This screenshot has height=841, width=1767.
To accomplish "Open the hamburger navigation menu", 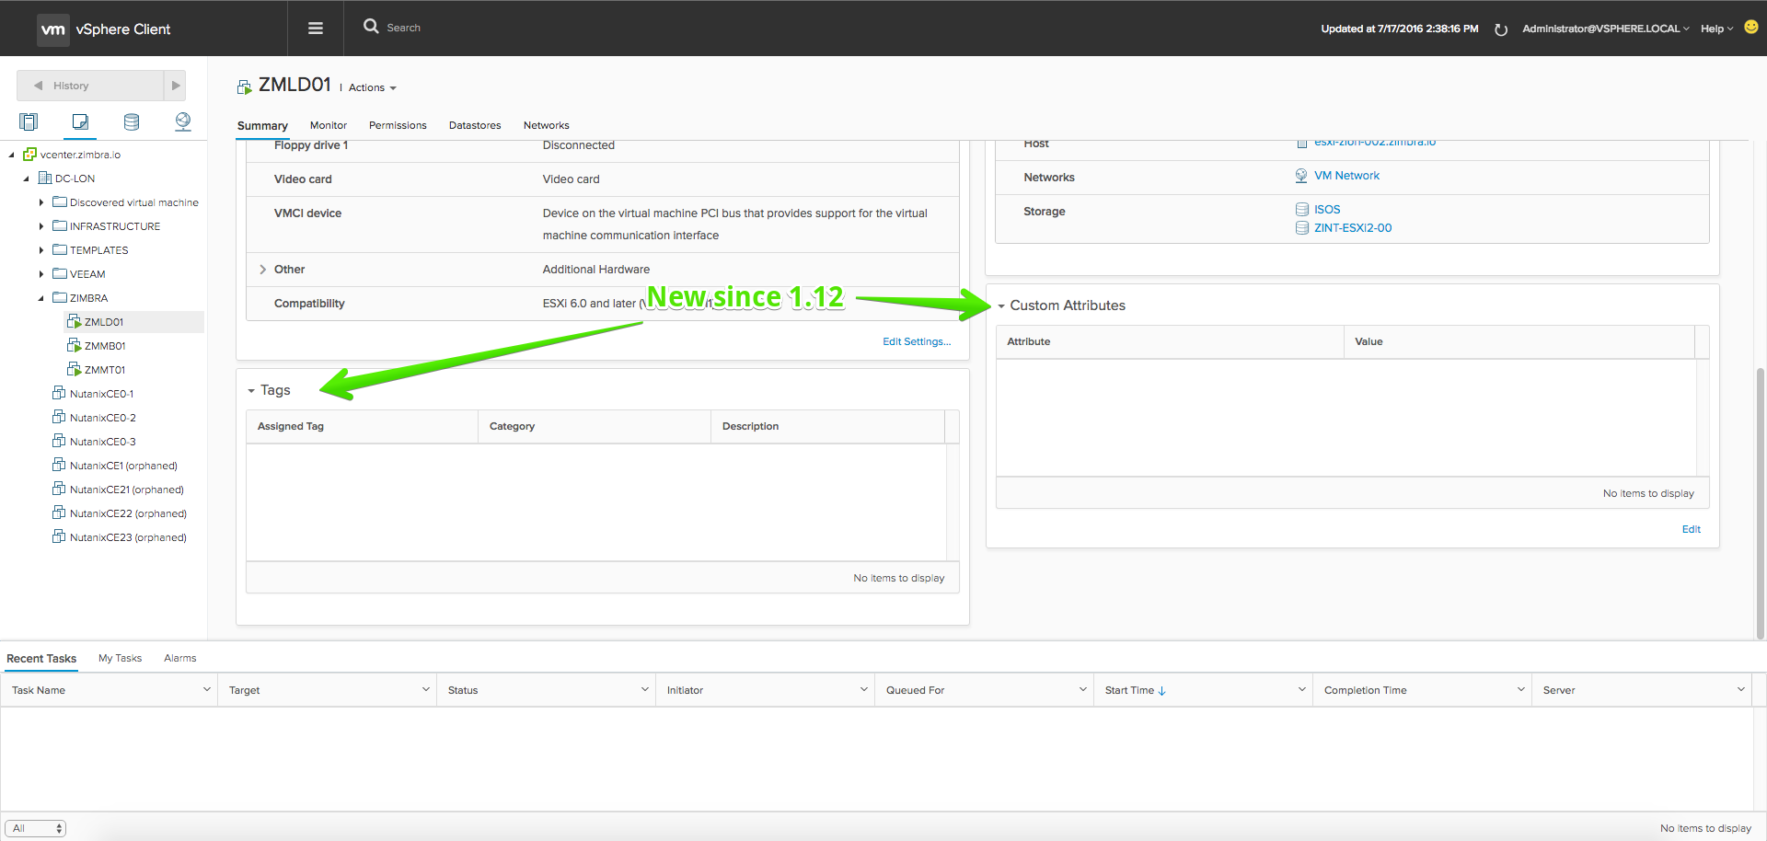I will [315, 29].
